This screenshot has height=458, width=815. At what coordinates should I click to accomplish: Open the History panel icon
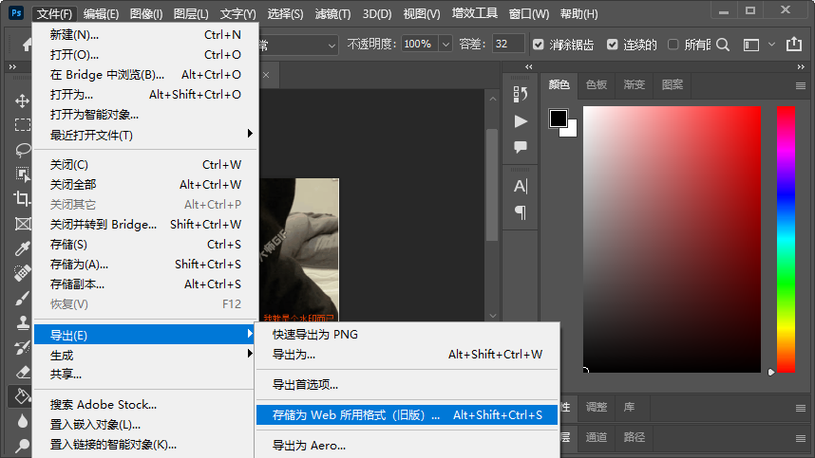click(521, 94)
